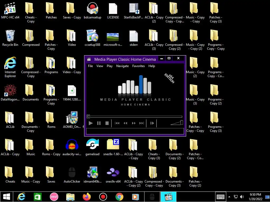
Task: Open the touch keyboard from system tray
Action: (x=220, y=197)
